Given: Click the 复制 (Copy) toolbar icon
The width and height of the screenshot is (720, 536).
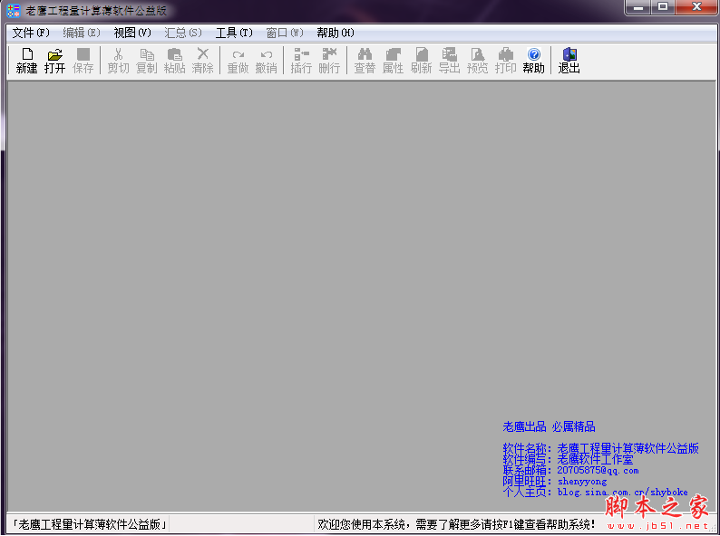Looking at the screenshot, I should click(x=147, y=61).
